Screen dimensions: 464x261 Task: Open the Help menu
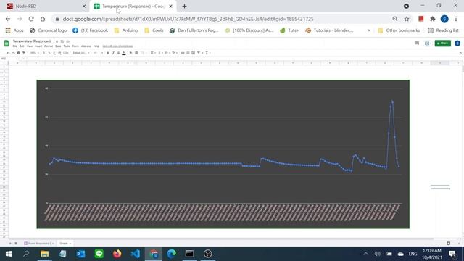click(x=96, y=46)
